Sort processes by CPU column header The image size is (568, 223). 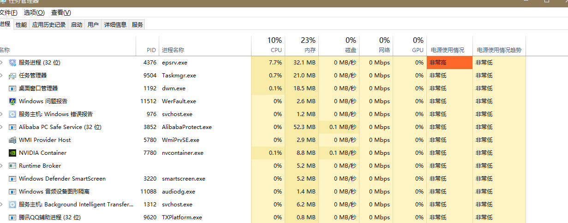pyautogui.click(x=268, y=46)
